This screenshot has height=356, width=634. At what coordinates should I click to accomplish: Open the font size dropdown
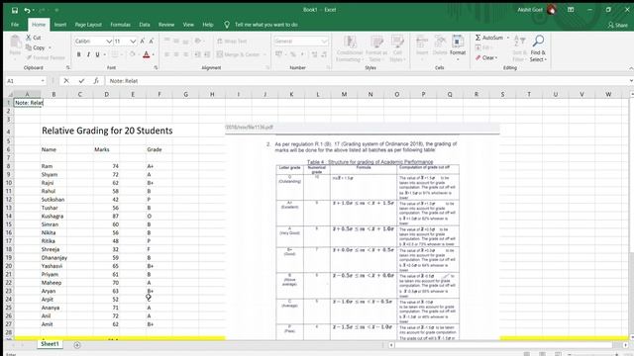[x=133, y=42]
